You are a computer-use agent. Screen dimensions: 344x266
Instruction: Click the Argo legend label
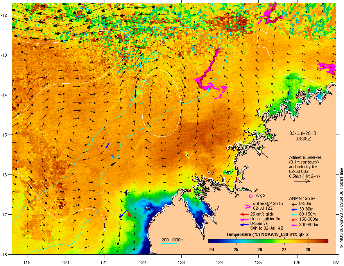tap(260, 195)
